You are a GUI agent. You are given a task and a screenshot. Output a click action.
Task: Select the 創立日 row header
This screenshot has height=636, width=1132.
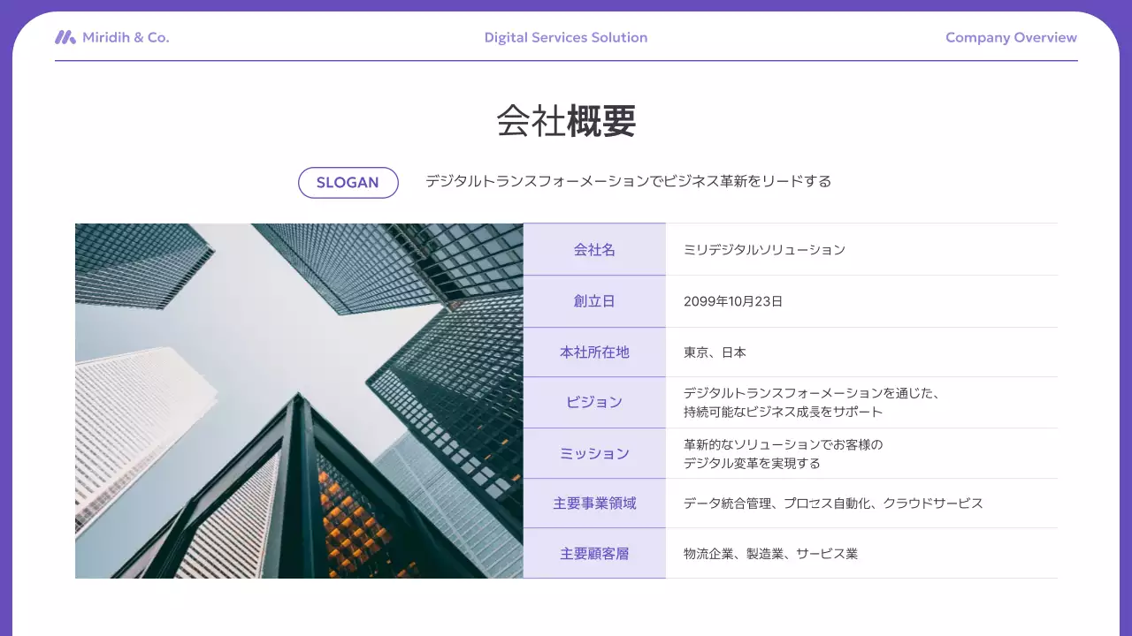pos(594,300)
